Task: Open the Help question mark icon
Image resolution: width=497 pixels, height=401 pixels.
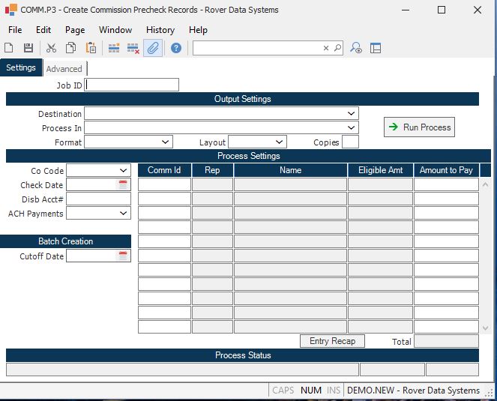Action: [x=176, y=48]
